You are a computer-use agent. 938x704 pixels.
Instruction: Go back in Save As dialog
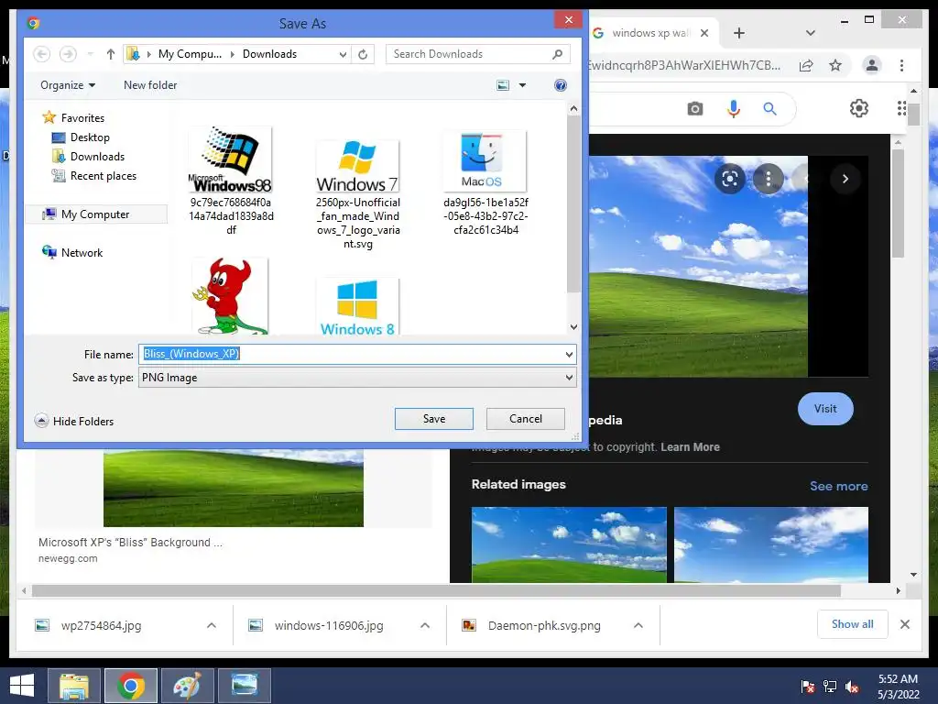click(41, 54)
